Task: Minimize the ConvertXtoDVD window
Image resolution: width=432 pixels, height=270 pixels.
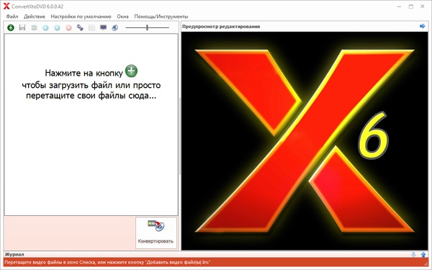Action: (x=399, y=6)
